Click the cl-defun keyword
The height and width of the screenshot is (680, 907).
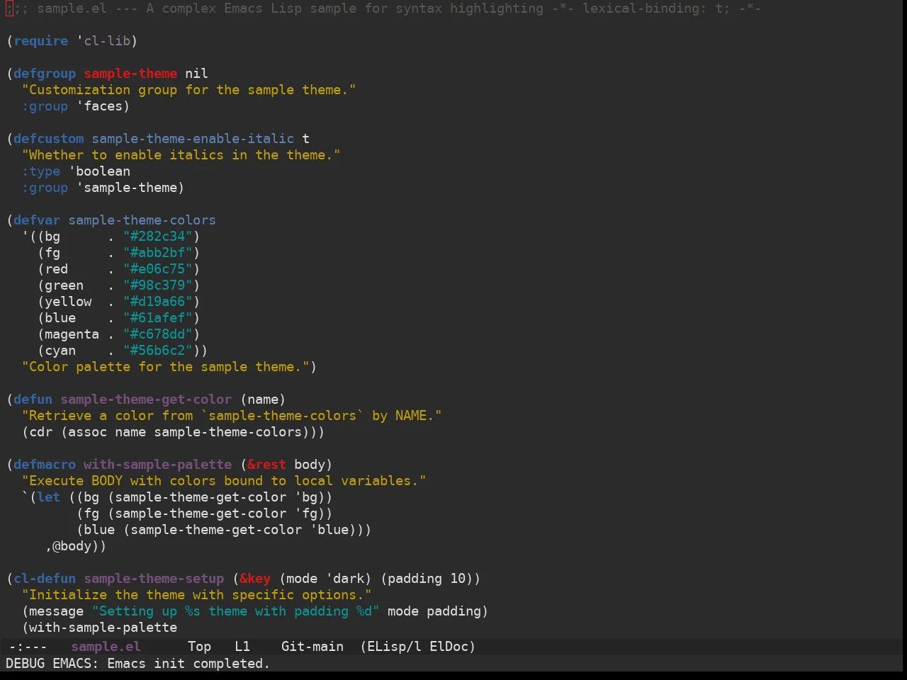45,579
